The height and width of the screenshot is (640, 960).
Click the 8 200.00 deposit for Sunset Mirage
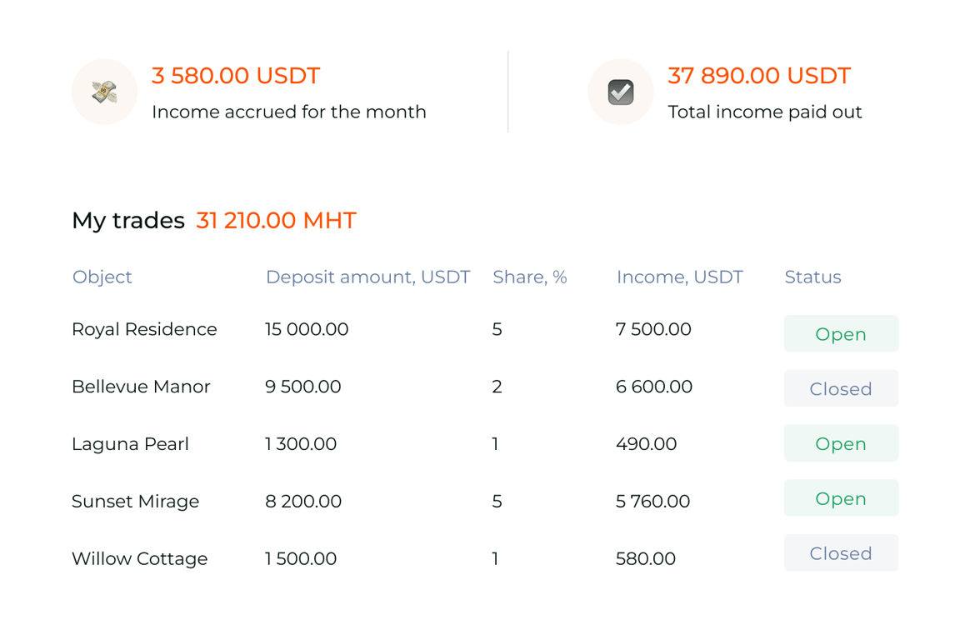click(x=303, y=501)
